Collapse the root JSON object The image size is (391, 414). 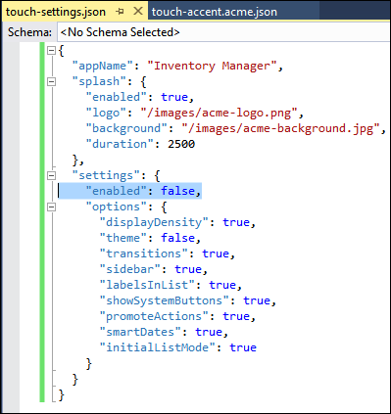pyautogui.click(x=51, y=50)
